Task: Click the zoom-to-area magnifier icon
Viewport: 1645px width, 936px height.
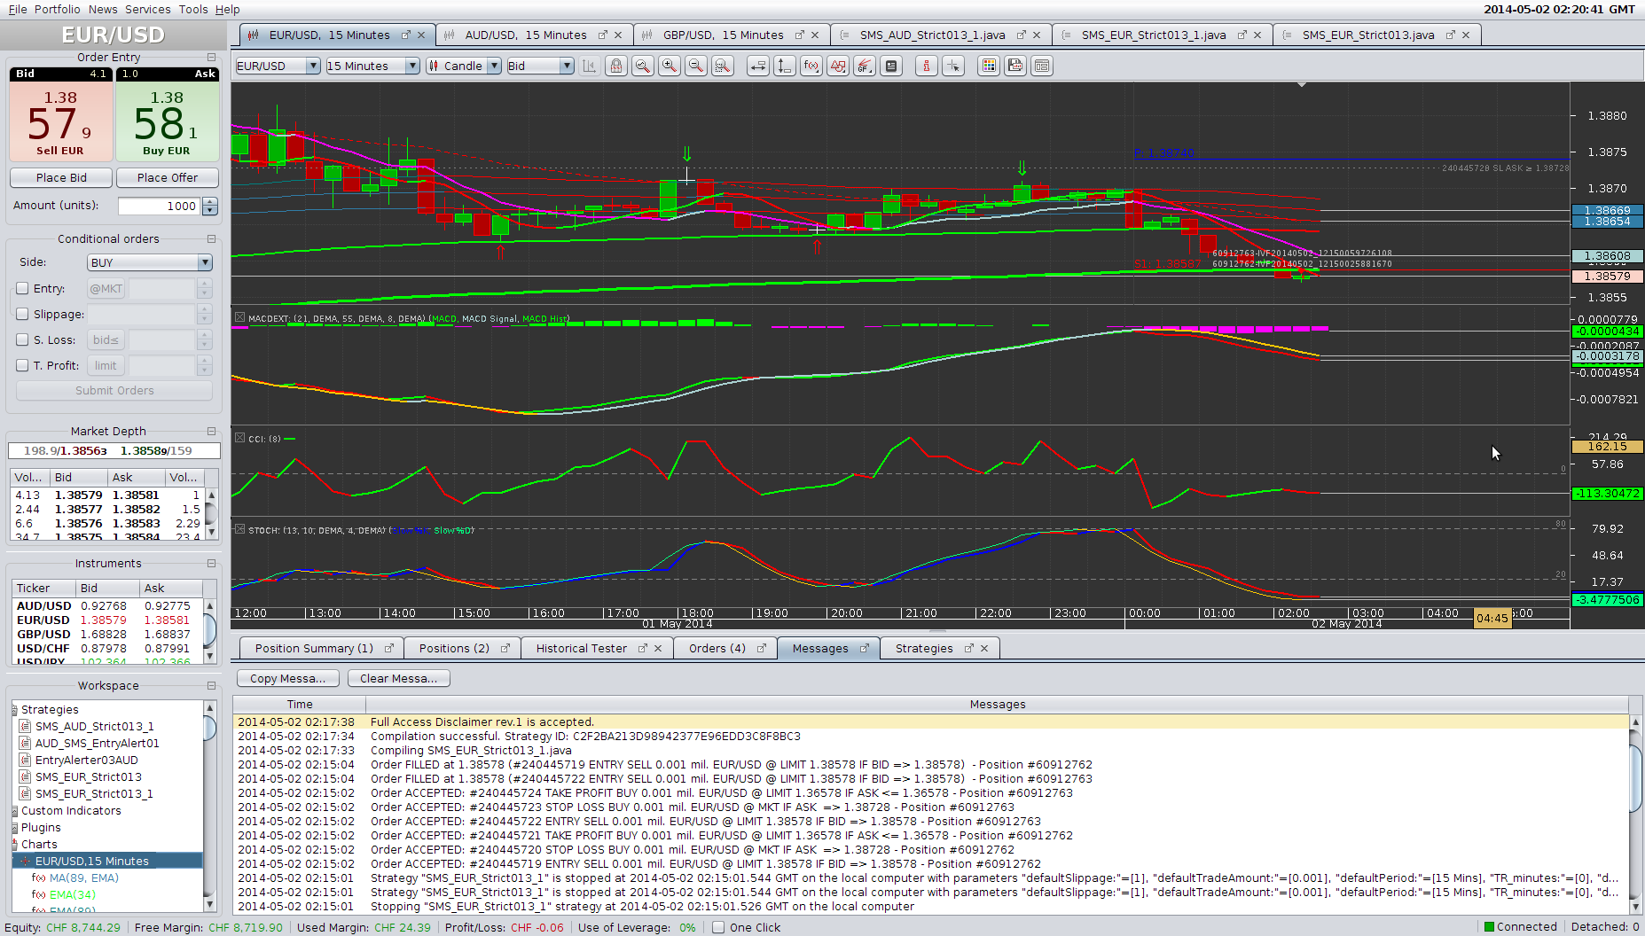Action: coord(643,66)
